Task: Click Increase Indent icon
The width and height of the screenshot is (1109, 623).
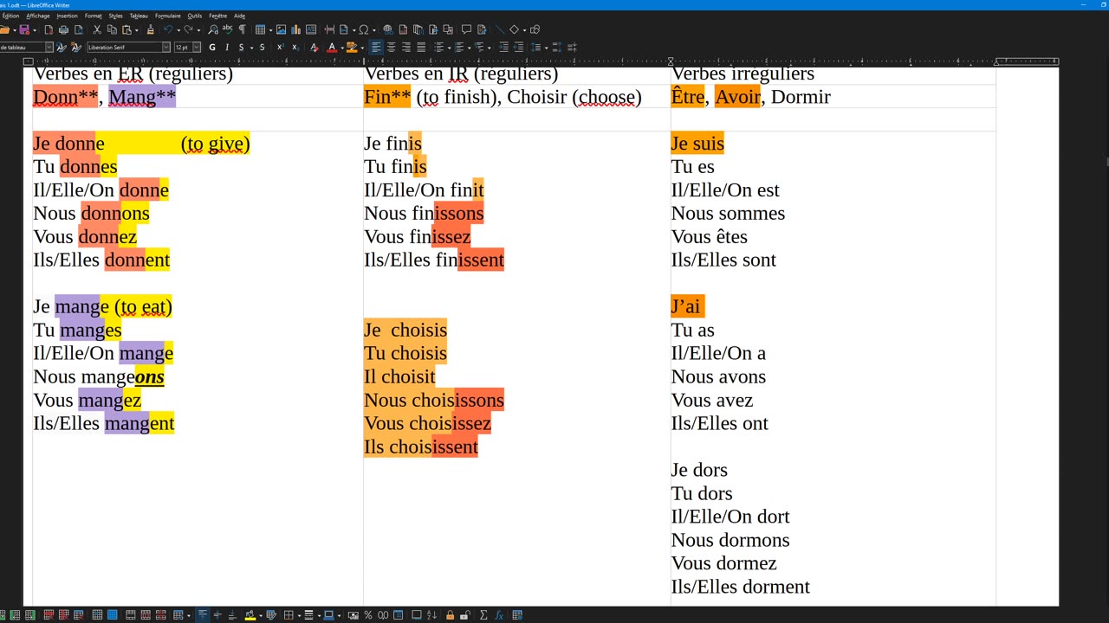Action: pyautogui.click(x=503, y=47)
